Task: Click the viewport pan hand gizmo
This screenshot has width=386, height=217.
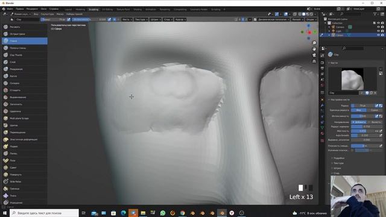Action: point(314,49)
